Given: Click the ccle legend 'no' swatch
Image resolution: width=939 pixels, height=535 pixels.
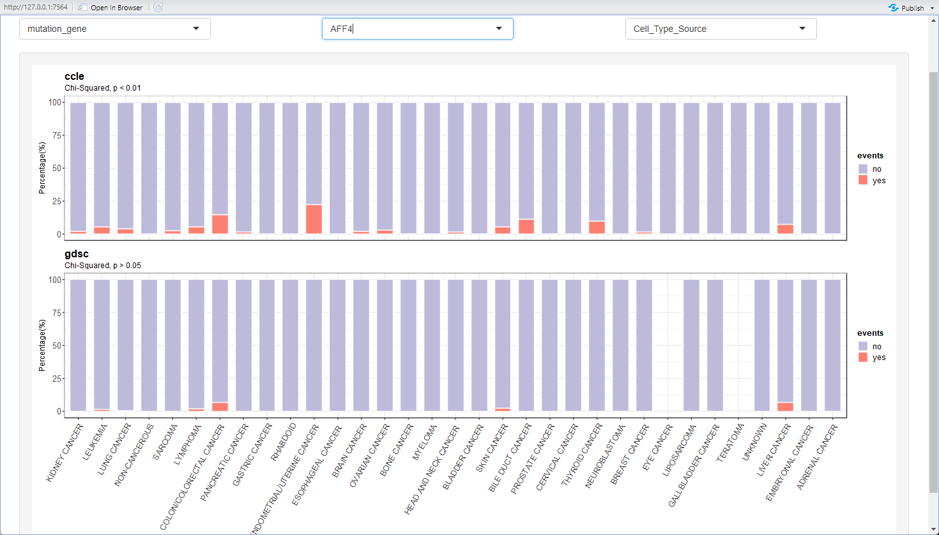Looking at the screenshot, I should pos(863,169).
